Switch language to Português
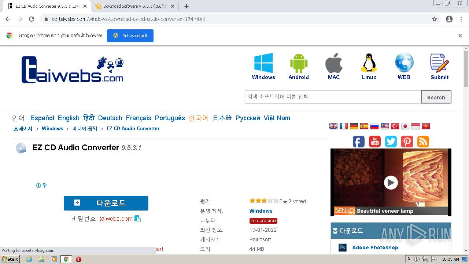469x264 pixels. (x=170, y=118)
